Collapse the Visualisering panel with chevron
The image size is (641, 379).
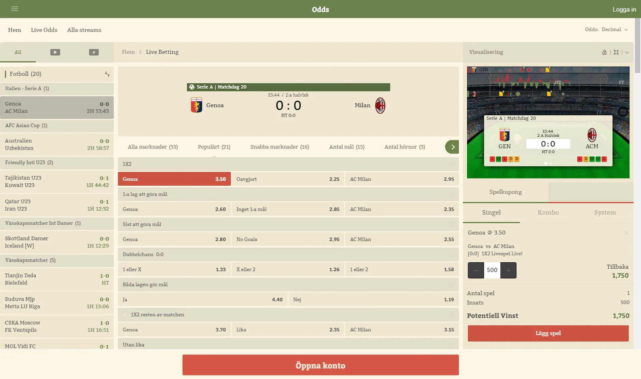coord(627,52)
